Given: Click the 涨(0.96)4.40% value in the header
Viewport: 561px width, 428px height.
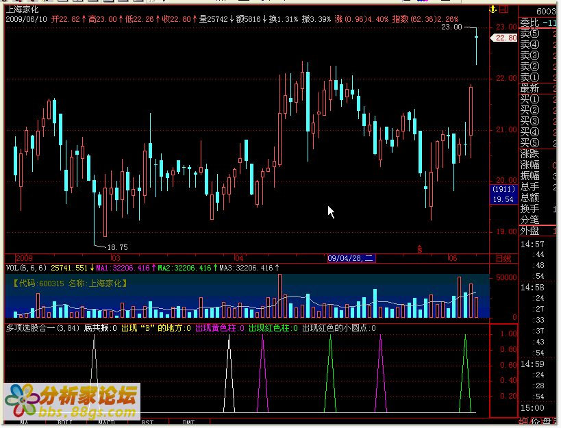Looking at the screenshot, I should click(x=362, y=19).
